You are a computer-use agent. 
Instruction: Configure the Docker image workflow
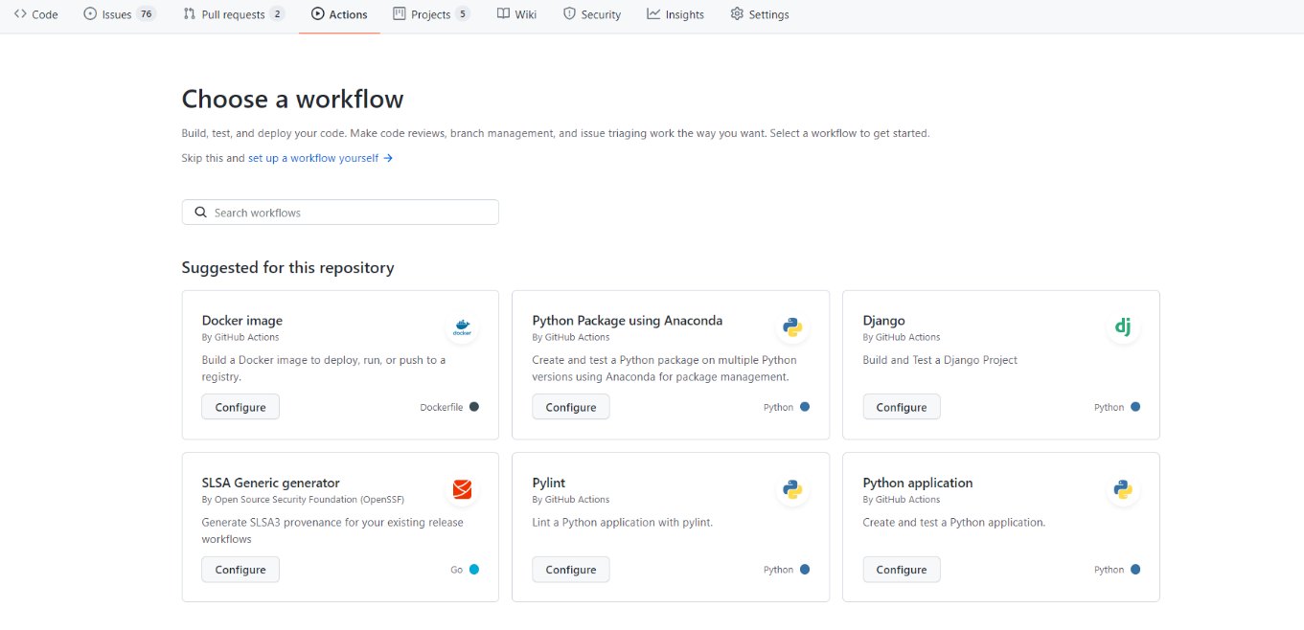coord(240,407)
